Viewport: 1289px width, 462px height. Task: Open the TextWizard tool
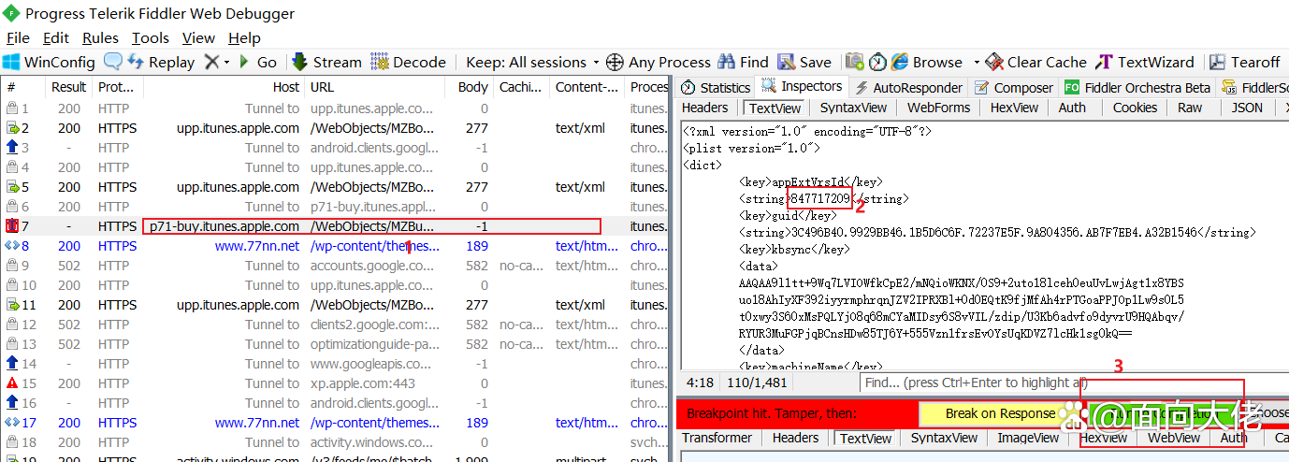(x=1145, y=62)
